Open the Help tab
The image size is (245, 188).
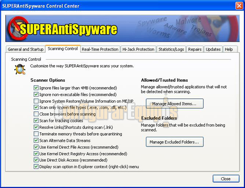pos(230,49)
